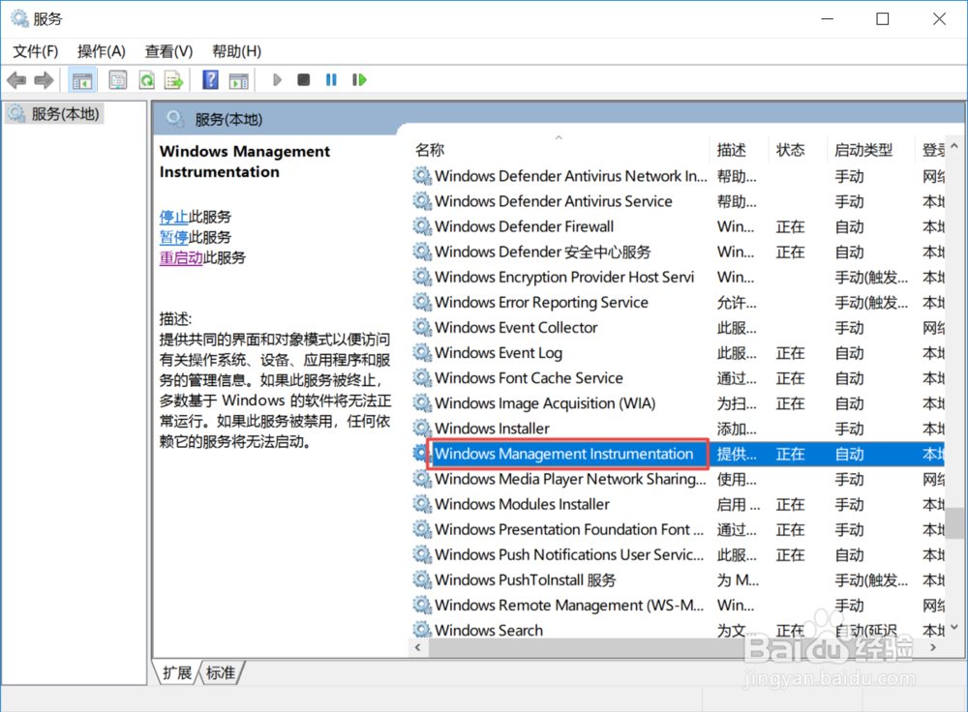Select Windows PushToInstall 服务 row
968x712 pixels.
(678, 580)
